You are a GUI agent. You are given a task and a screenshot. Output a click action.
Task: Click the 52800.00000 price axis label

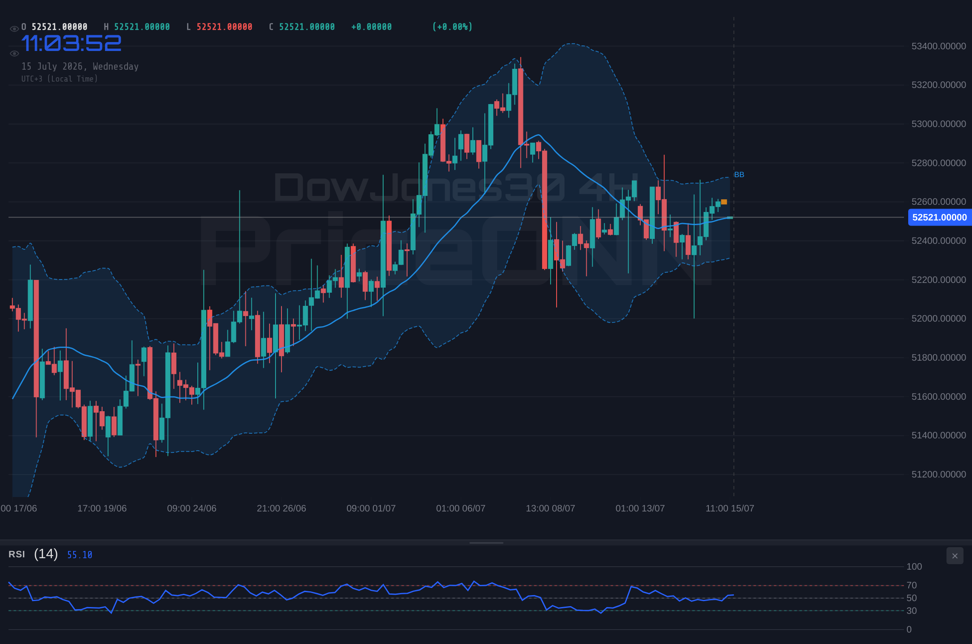point(939,163)
